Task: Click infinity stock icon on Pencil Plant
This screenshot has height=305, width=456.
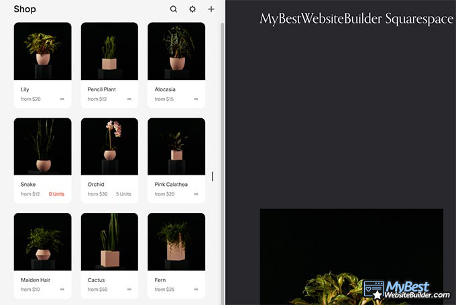Action: (129, 99)
